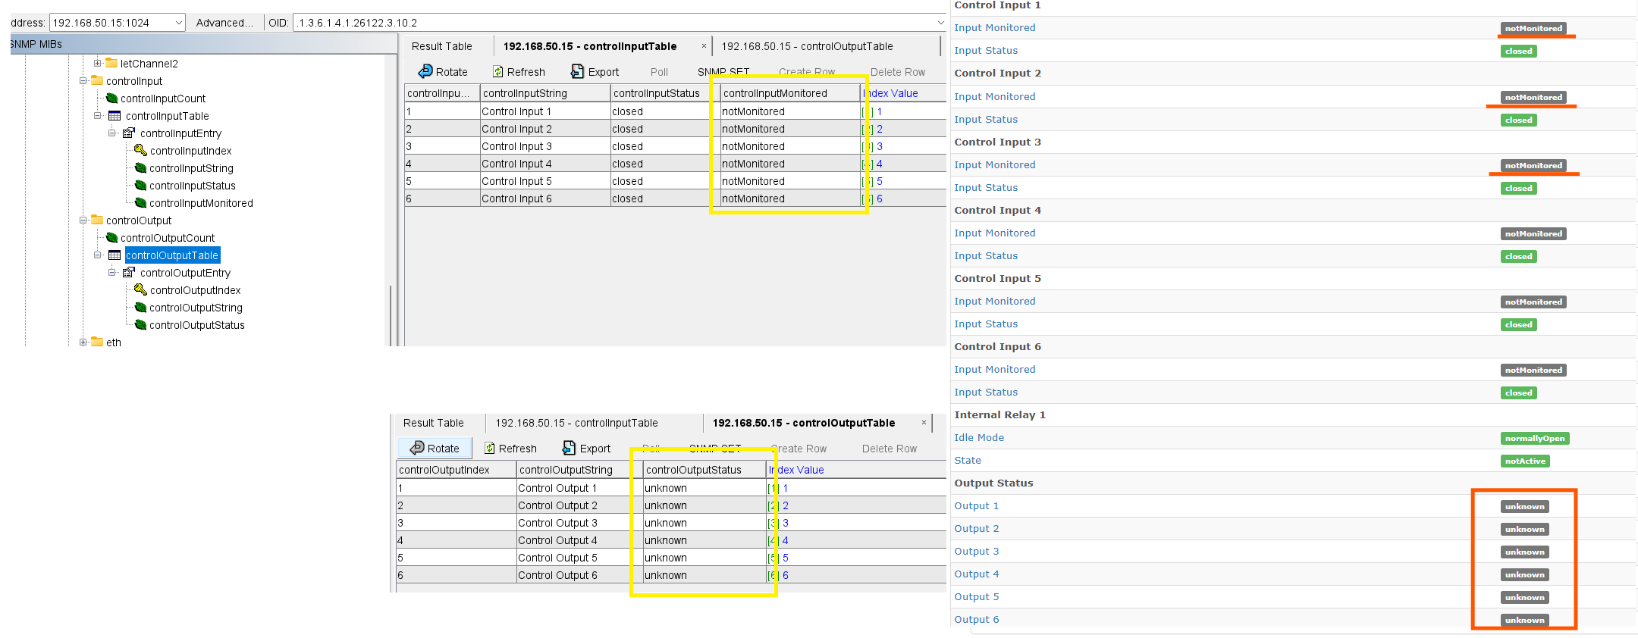
Task: Collapse the controlInput folder node
Action: click(83, 81)
